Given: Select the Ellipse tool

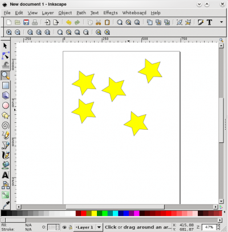Looking at the screenshot, I should pyautogui.click(x=5, y=105).
